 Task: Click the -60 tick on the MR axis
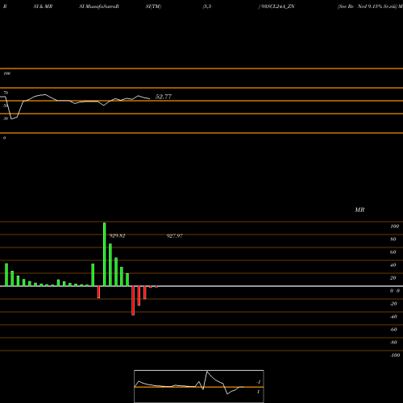(393, 330)
